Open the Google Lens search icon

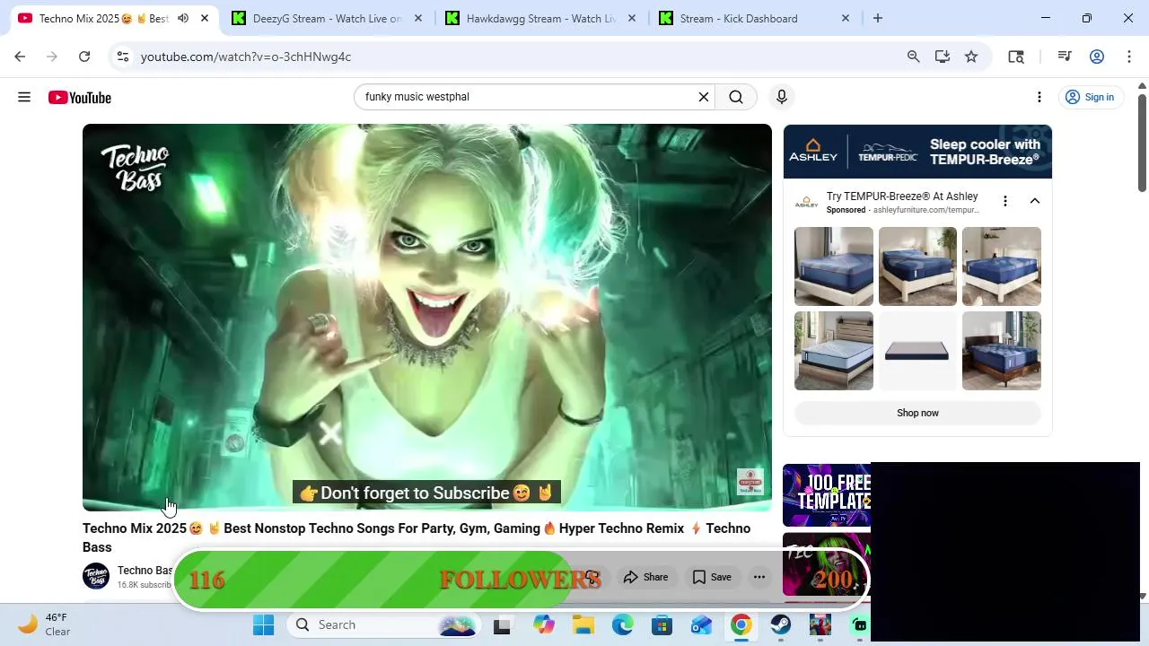coord(1016,57)
